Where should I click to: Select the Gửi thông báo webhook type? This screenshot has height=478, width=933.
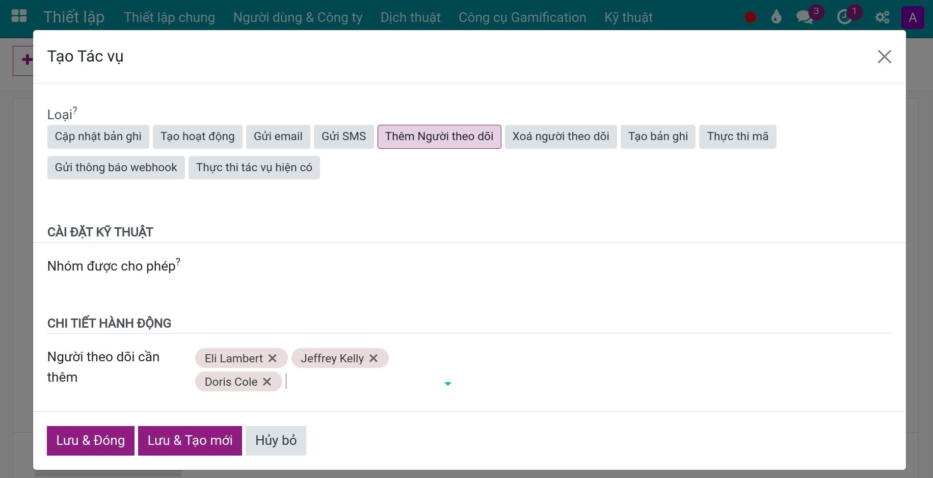tap(116, 168)
